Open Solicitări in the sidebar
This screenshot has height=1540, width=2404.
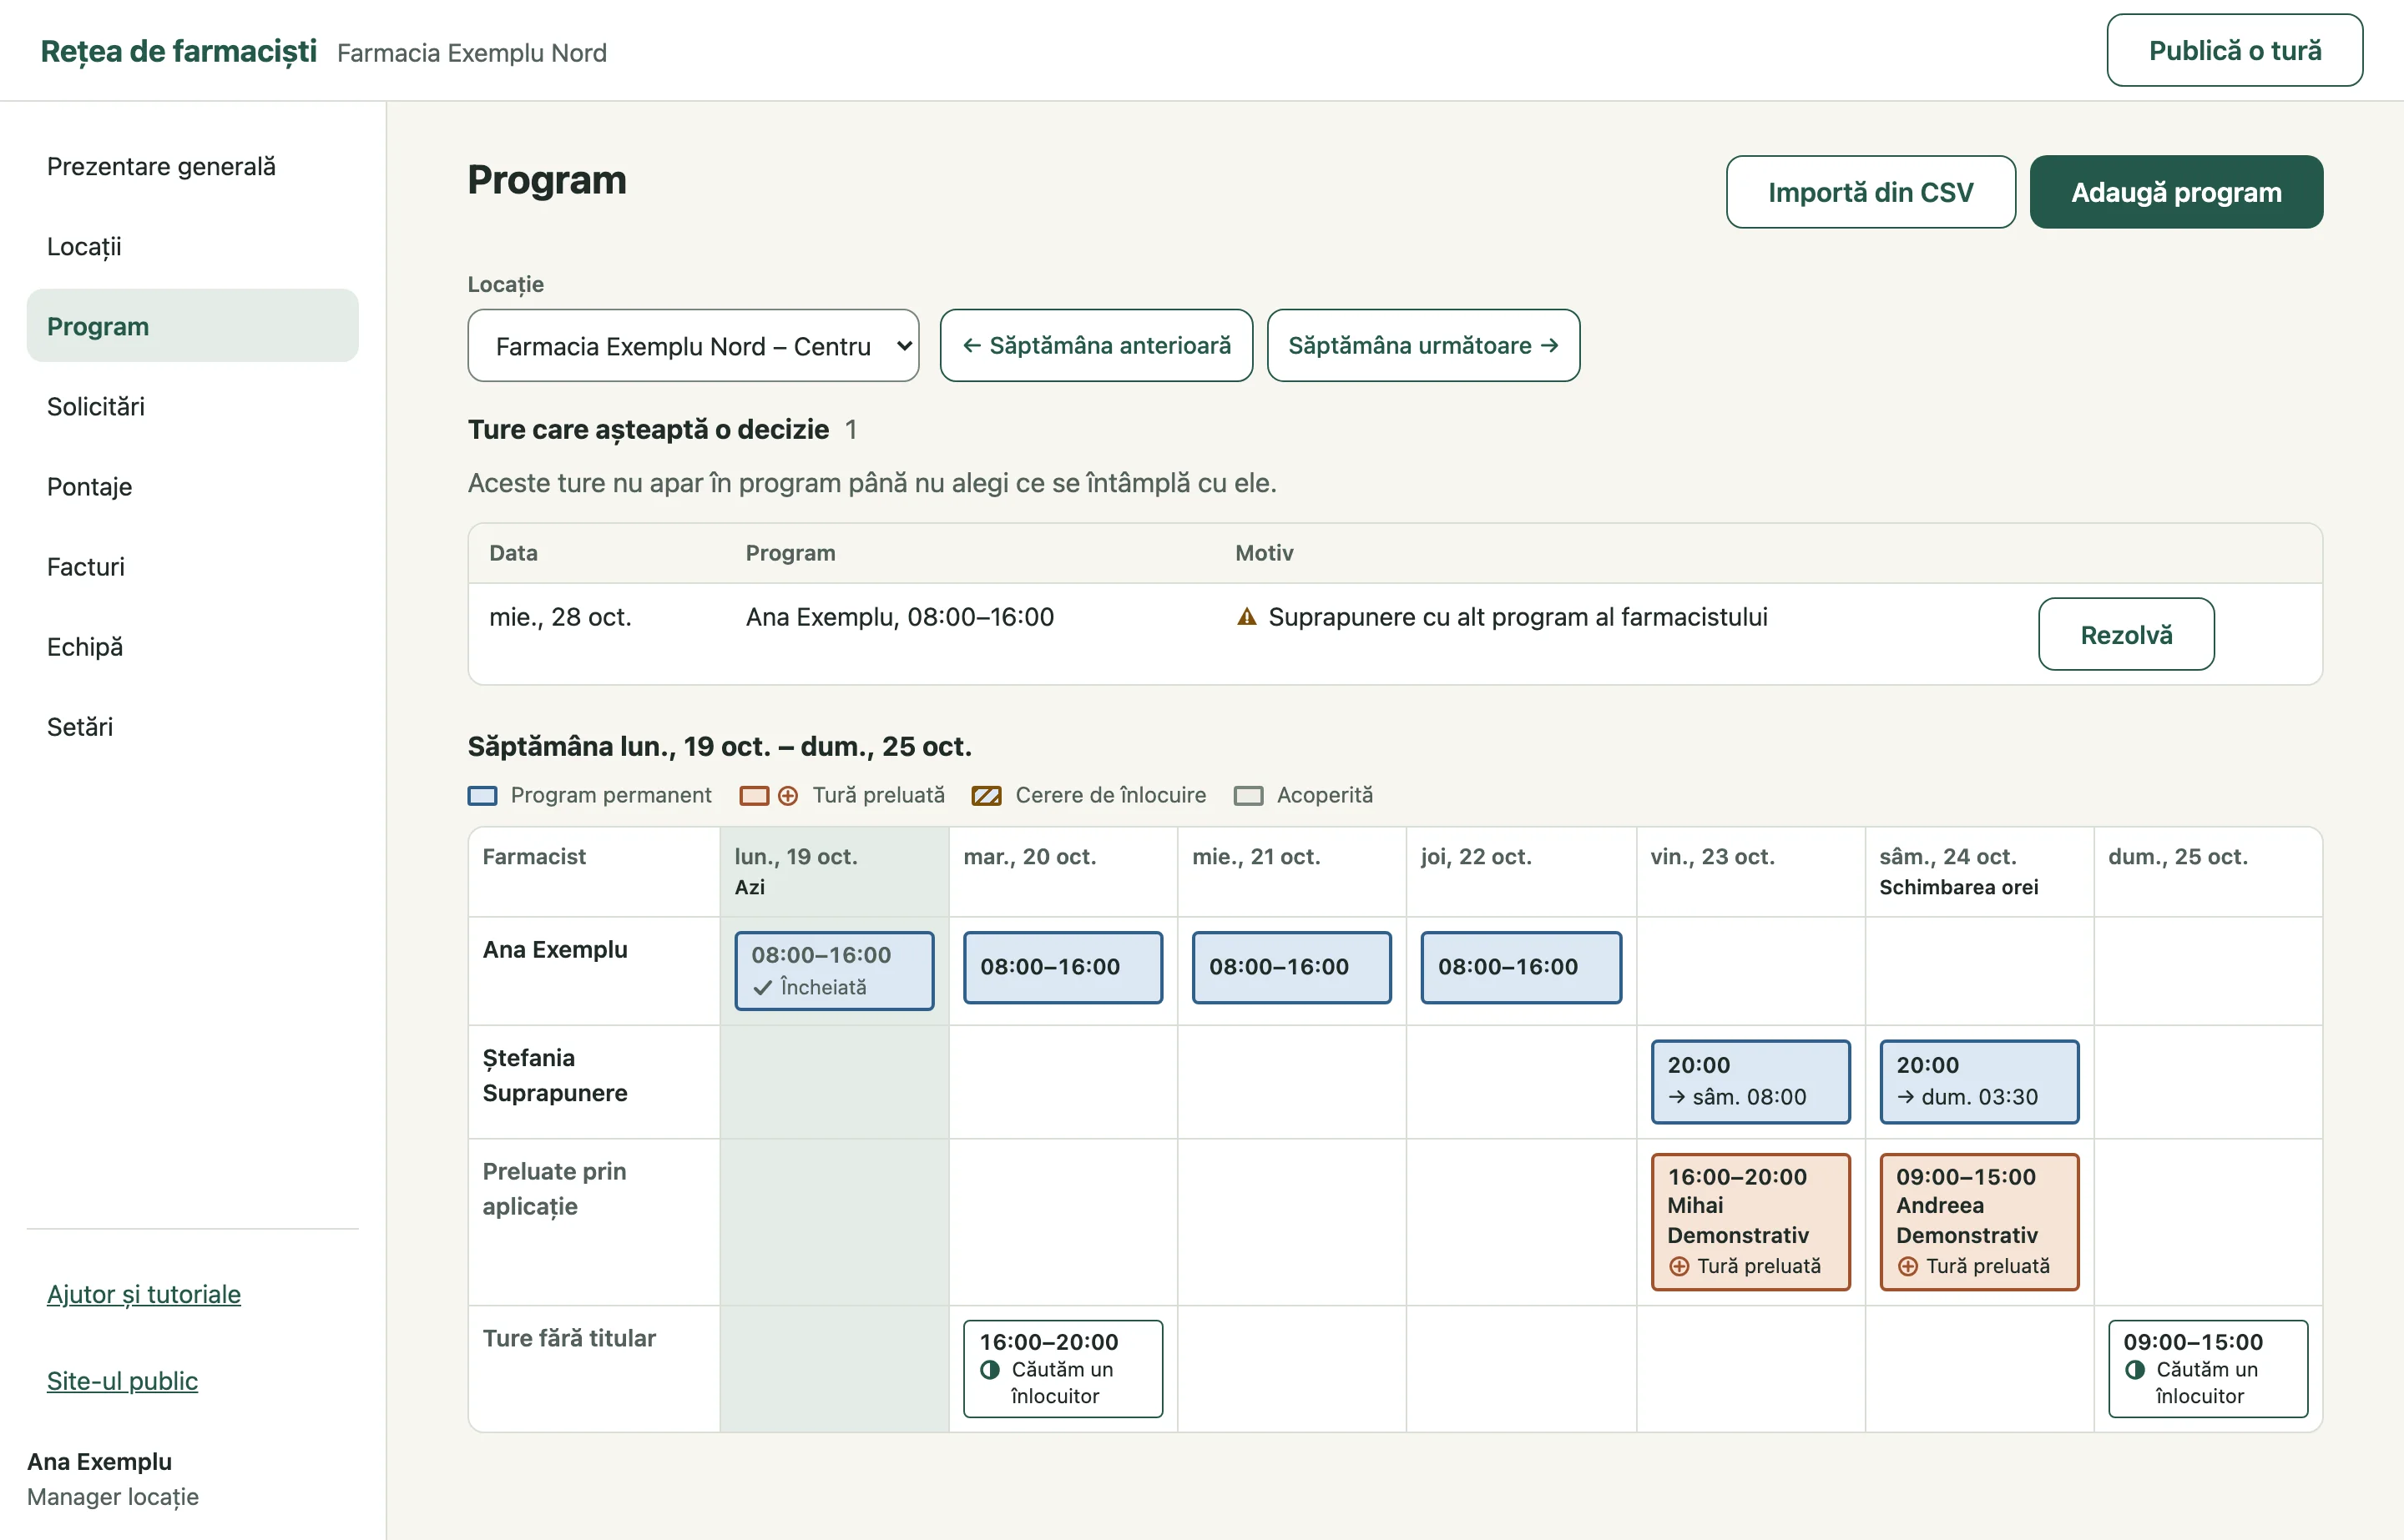pyautogui.click(x=192, y=406)
